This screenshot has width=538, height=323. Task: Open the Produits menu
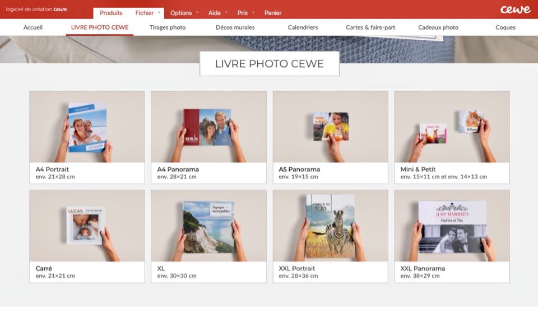(x=111, y=13)
